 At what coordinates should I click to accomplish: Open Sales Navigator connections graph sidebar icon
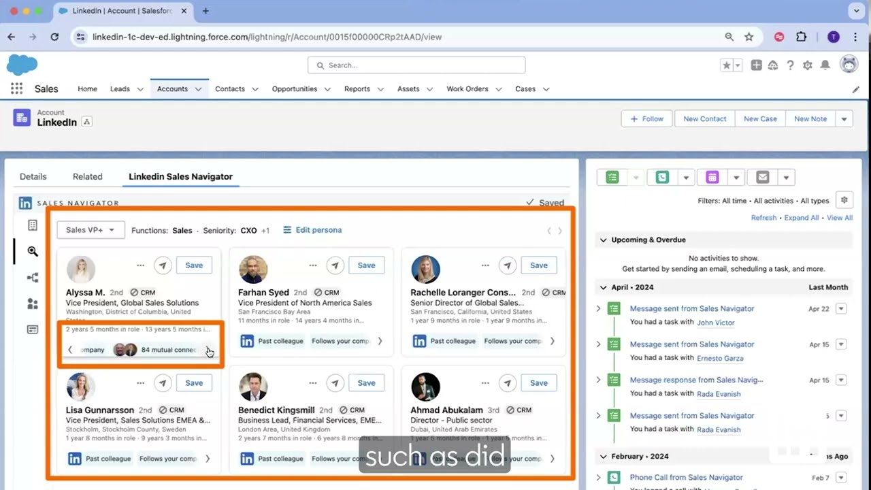tap(32, 278)
